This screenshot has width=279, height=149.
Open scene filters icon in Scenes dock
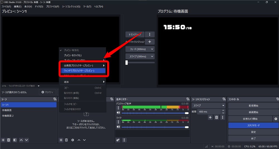[15, 140]
